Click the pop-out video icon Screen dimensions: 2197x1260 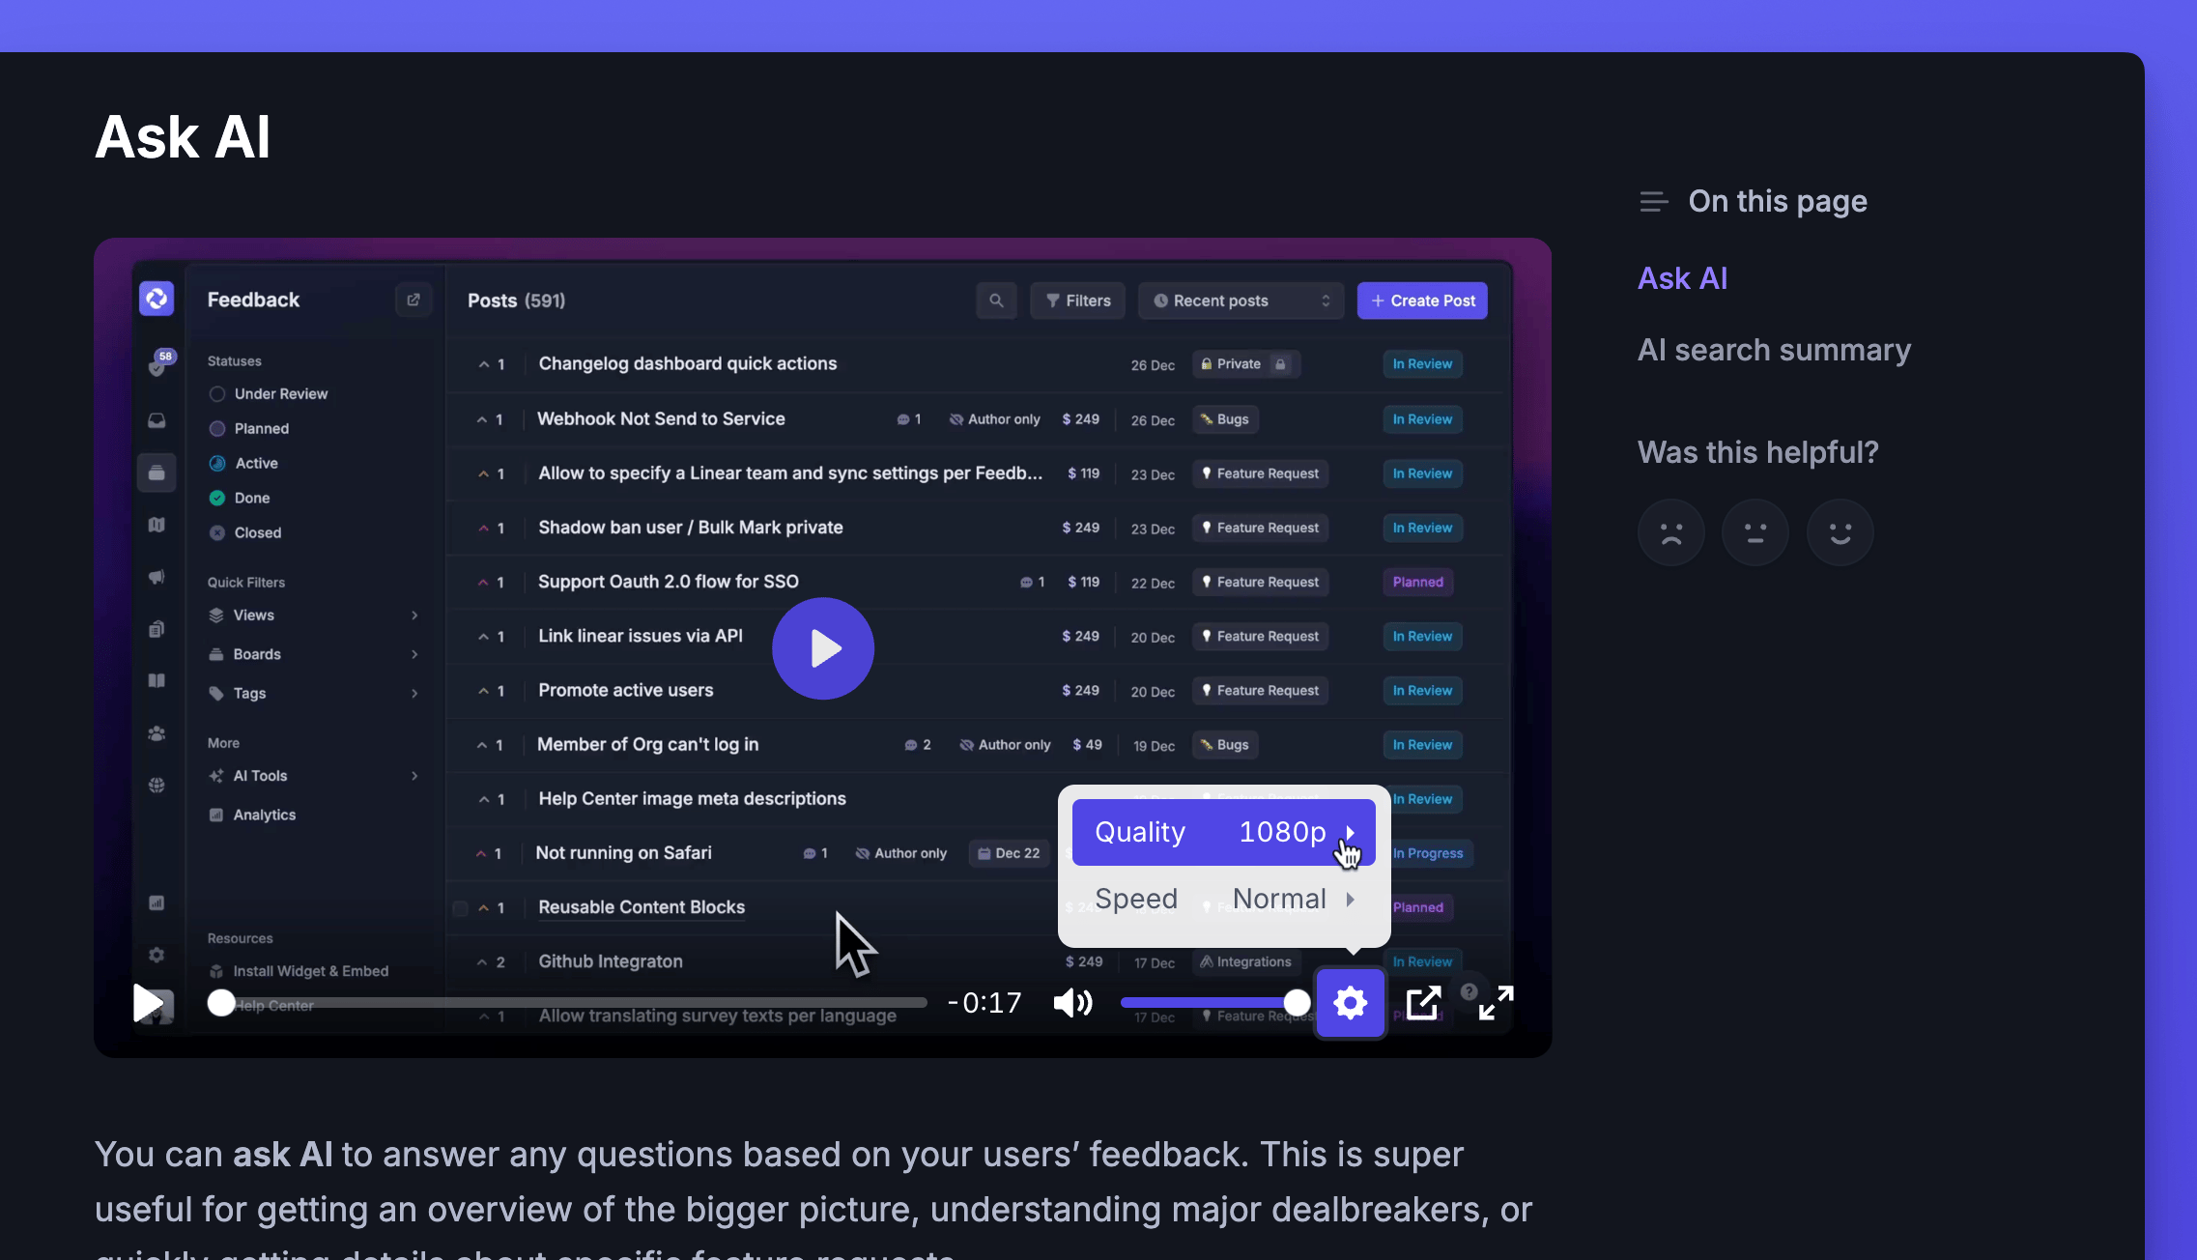tap(1423, 1003)
